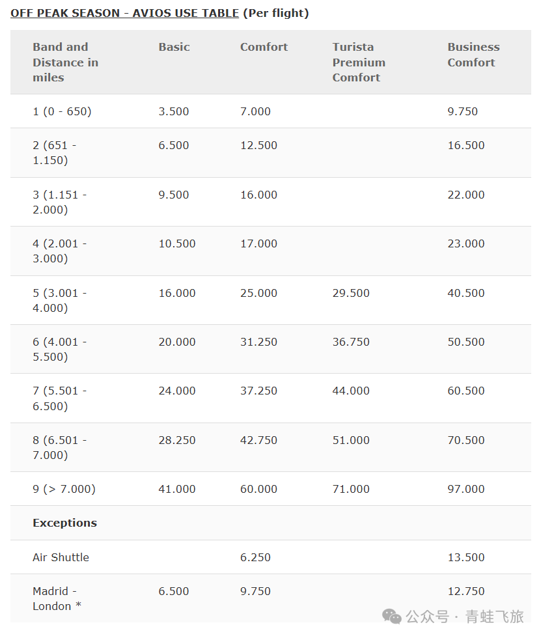Screen dimensions: 541x638
Task: Click the 17.000 Comfort value in band 4
Action: click(258, 243)
